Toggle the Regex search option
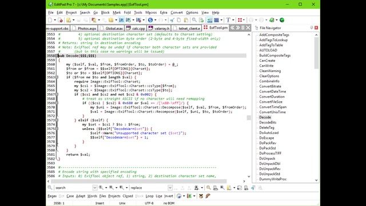The image size is (366, 206). [x=52, y=196]
